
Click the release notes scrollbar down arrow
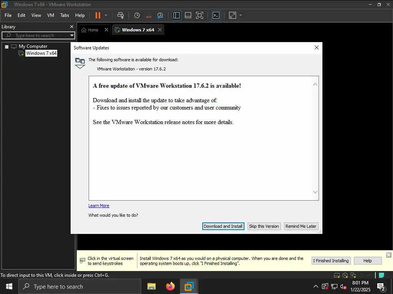pyautogui.click(x=315, y=192)
